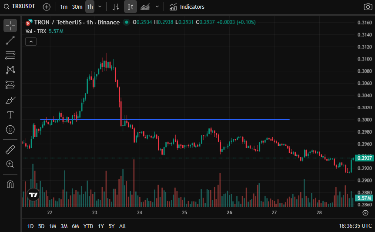Open chart settings gear near price axis
This screenshot has height=232, width=375.
[x=365, y=212]
